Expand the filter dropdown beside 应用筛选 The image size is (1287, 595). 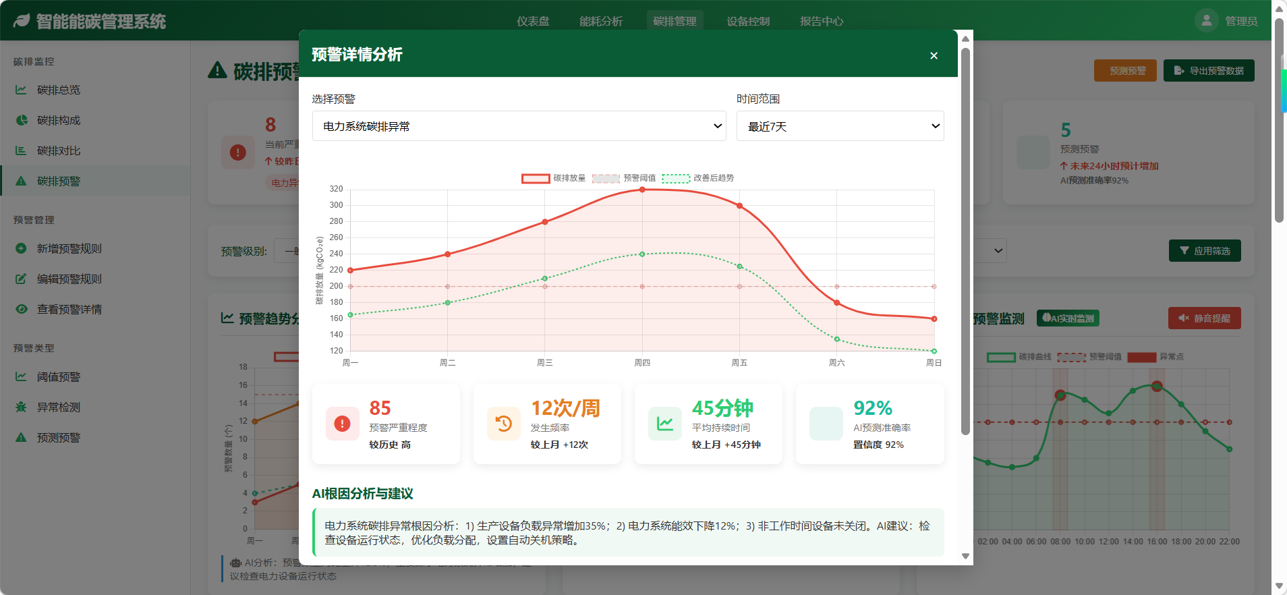coord(997,251)
